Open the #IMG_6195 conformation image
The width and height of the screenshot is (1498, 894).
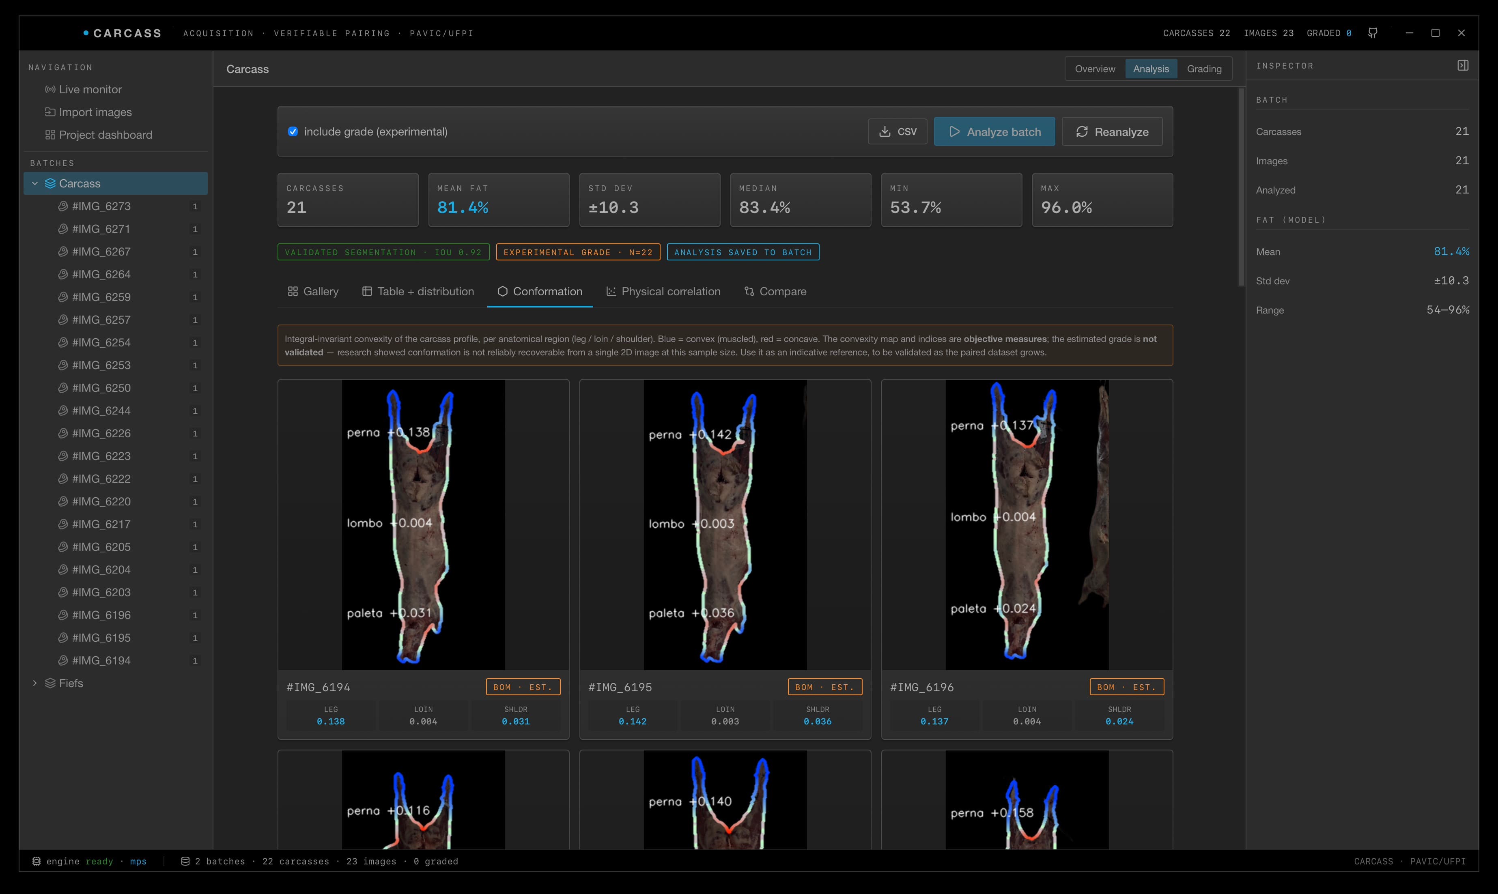(725, 525)
